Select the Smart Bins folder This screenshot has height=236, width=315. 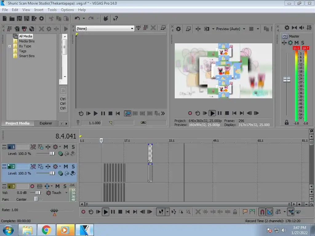pyautogui.click(x=27, y=56)
